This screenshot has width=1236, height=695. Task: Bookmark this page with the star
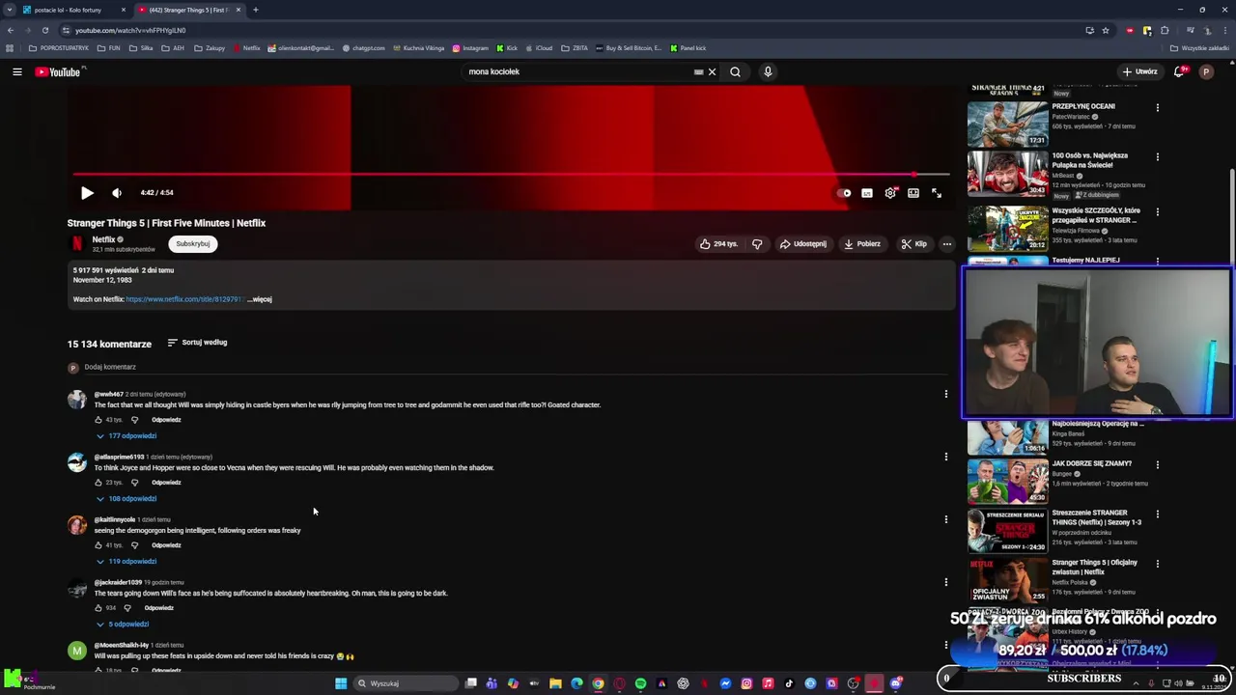pyautogui.click(x=1106, y=30)
